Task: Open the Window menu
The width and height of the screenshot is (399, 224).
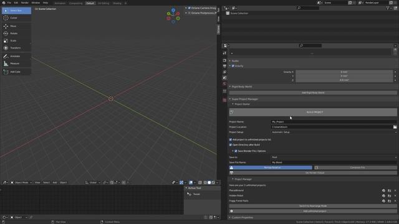Action: pos(36,2)
